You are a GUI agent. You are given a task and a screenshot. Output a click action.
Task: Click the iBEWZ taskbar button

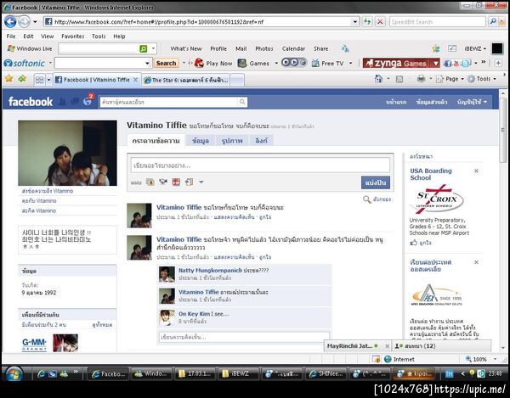point(237,374)
